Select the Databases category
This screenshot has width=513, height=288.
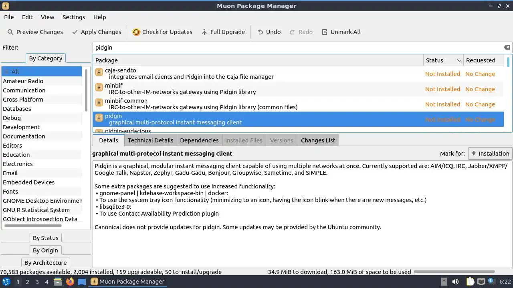click(41, 108)
